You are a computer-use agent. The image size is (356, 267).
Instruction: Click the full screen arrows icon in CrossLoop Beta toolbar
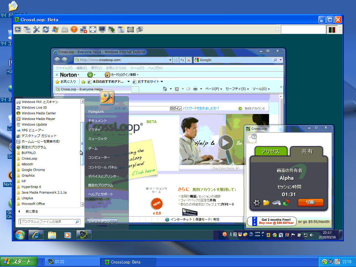coord(93,30)
